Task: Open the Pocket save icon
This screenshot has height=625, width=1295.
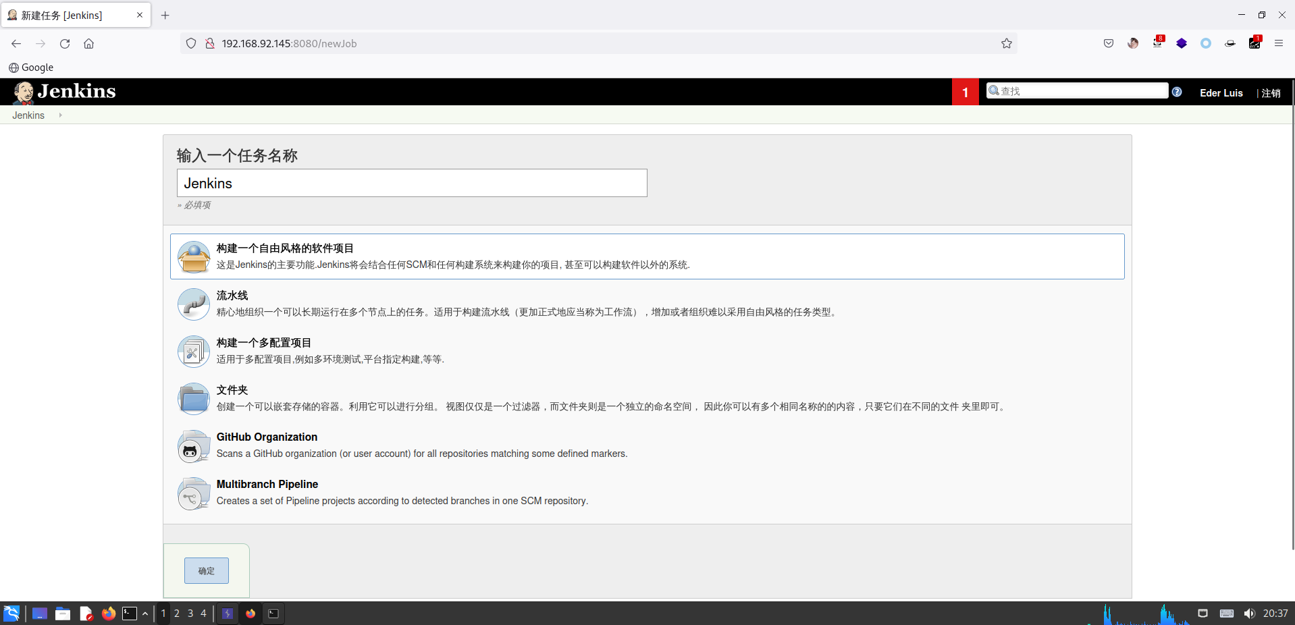Action: coord(1109,43)
